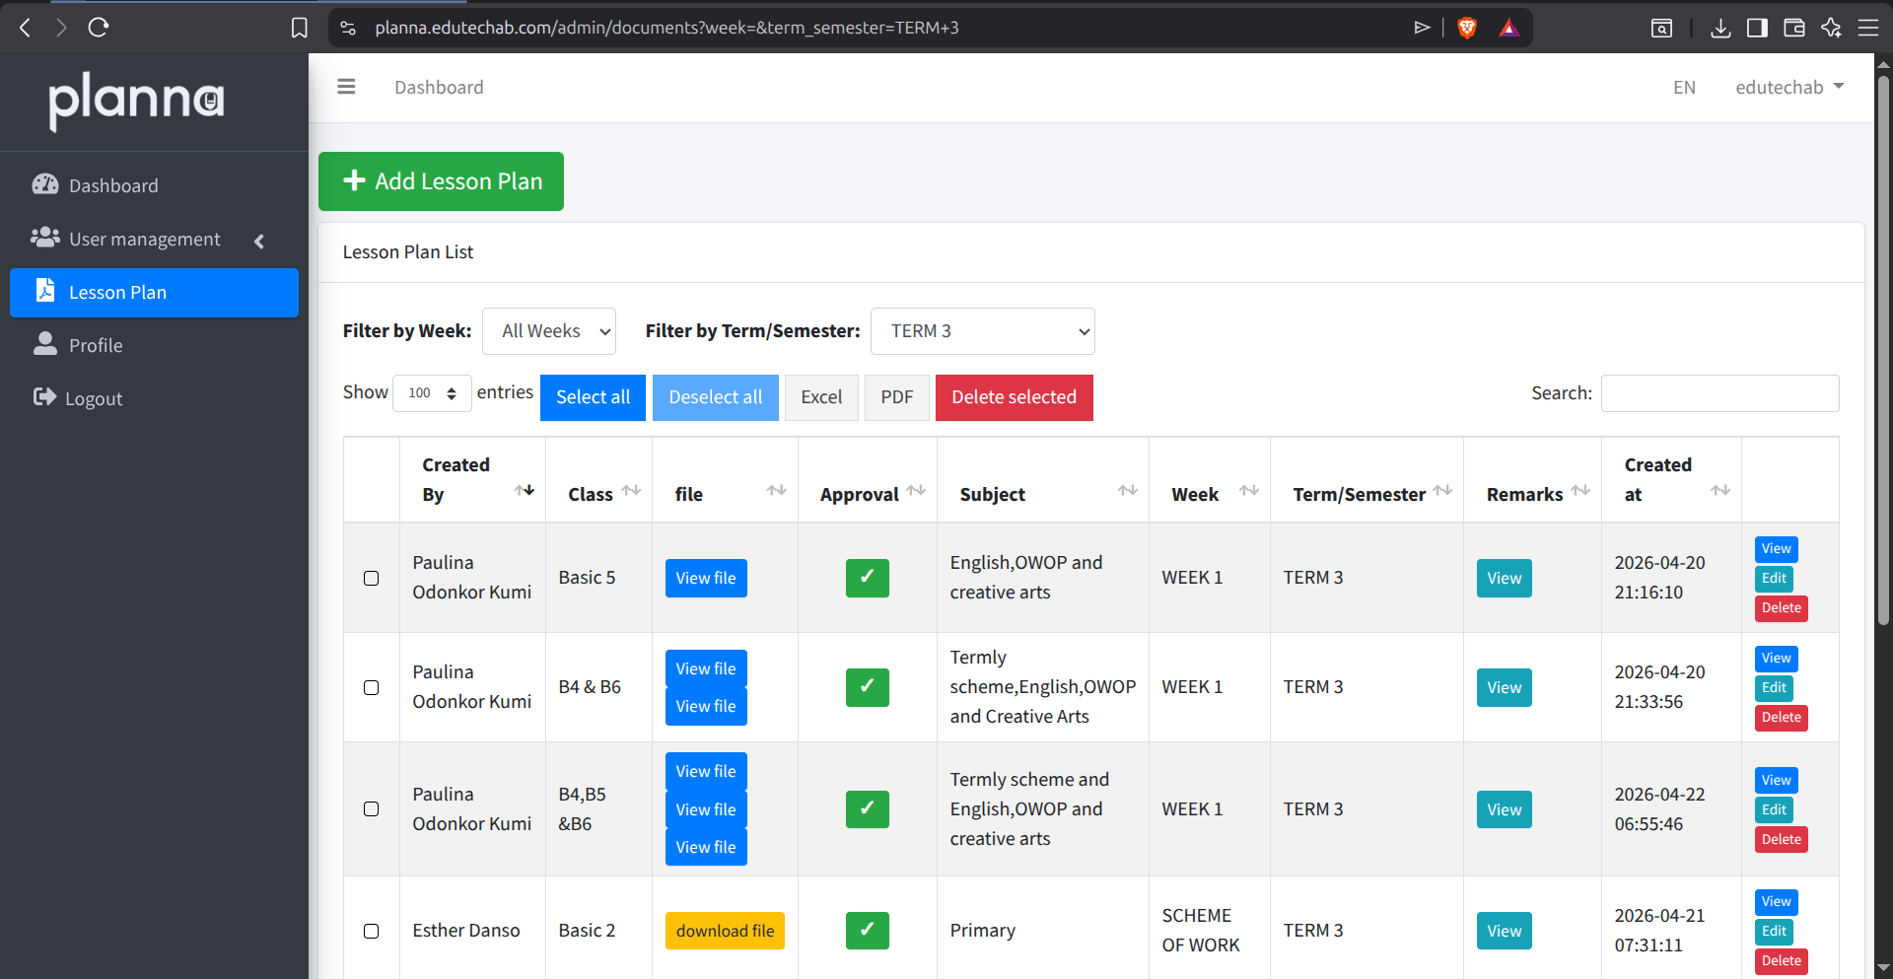Tick the checkbox for the B4 & B6 row
This screenshot has width=1893, height=979.
(x=372, y=687)
